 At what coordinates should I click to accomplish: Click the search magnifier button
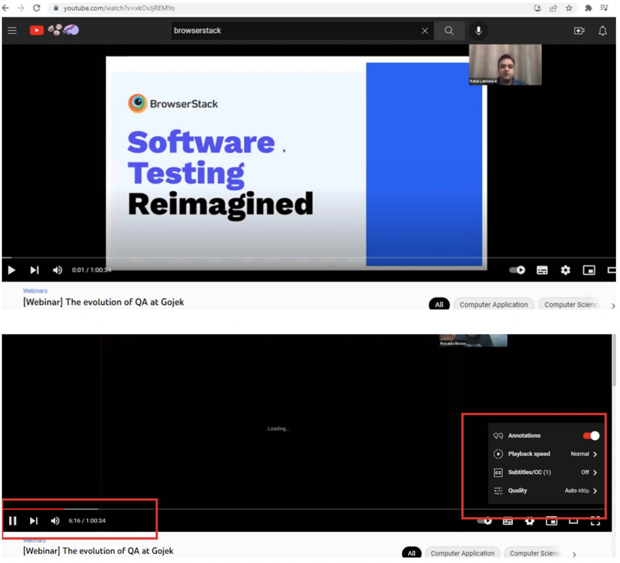pyautogui.click(x=449, y=31)
